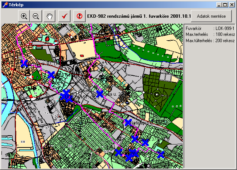Pick the blue X marker beside Nefelejcs label

(128, 122)
